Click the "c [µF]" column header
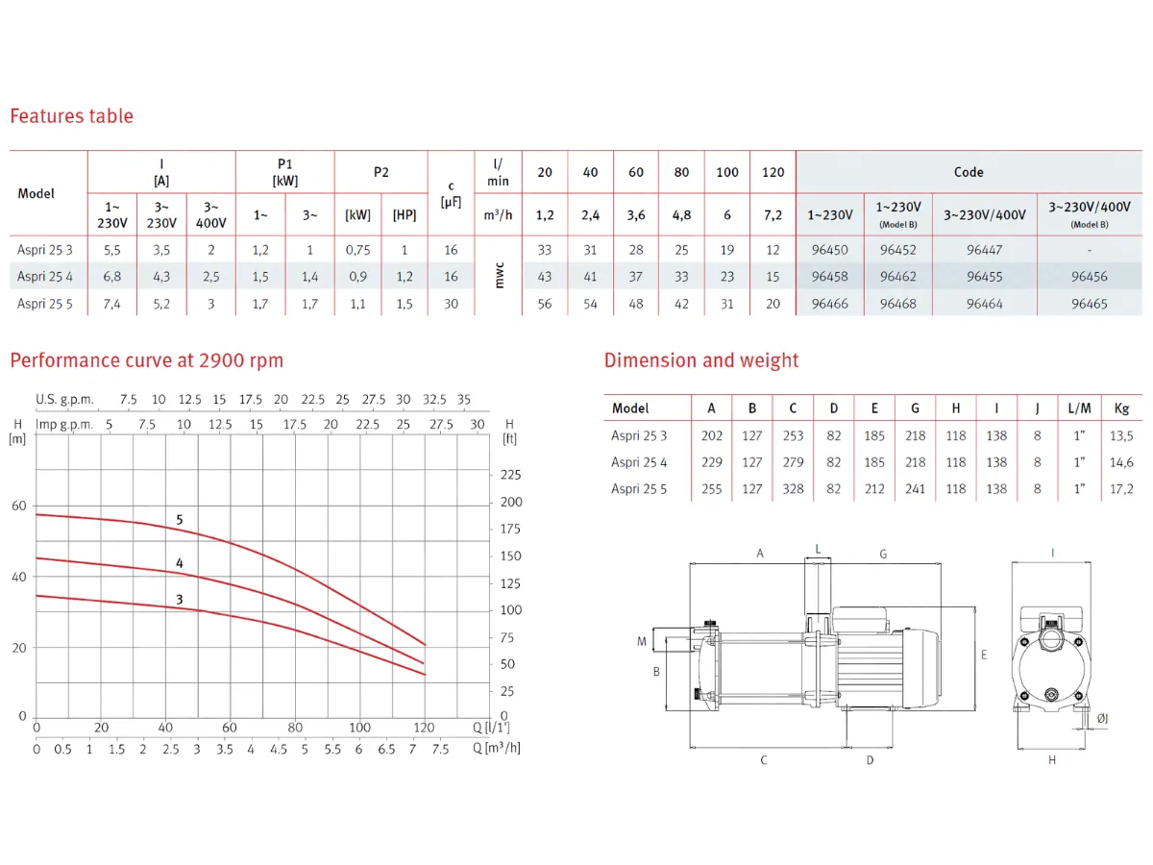Screen dimensions: 1153x865 click(x=452, y=194)
